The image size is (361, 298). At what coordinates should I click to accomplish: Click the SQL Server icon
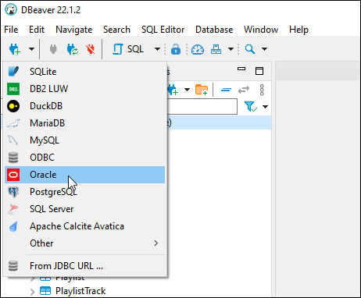(13, 209)
